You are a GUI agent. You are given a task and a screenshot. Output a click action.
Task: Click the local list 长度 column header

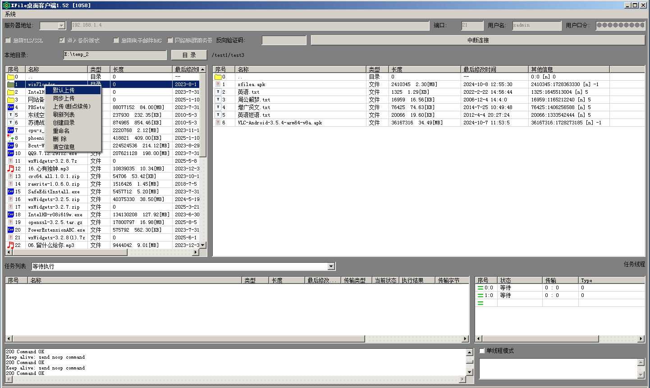pyautogui.click(x=141, y=69)
